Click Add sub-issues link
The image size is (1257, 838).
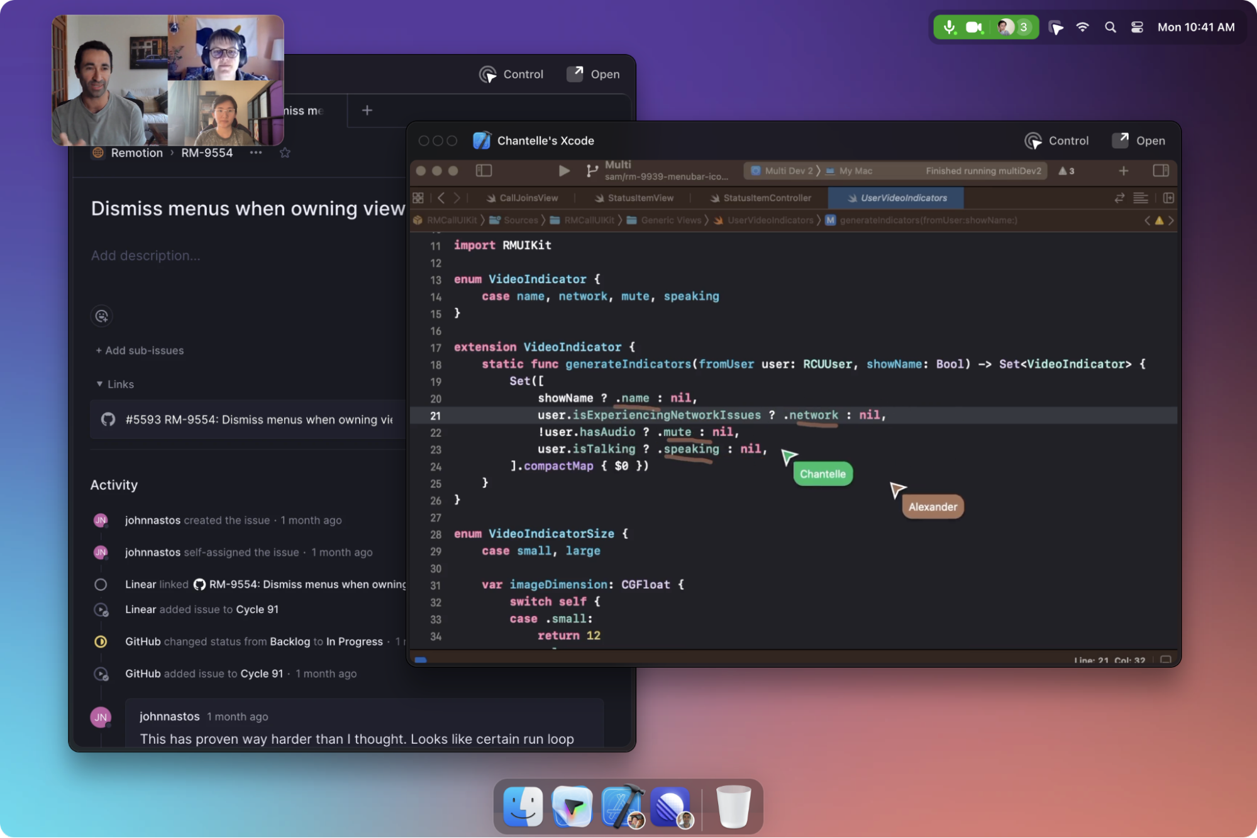140,351
